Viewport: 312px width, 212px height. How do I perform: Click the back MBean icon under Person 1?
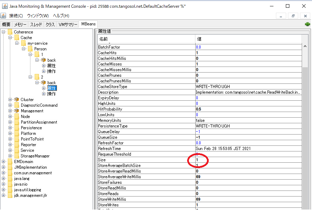tap(44, 60)
